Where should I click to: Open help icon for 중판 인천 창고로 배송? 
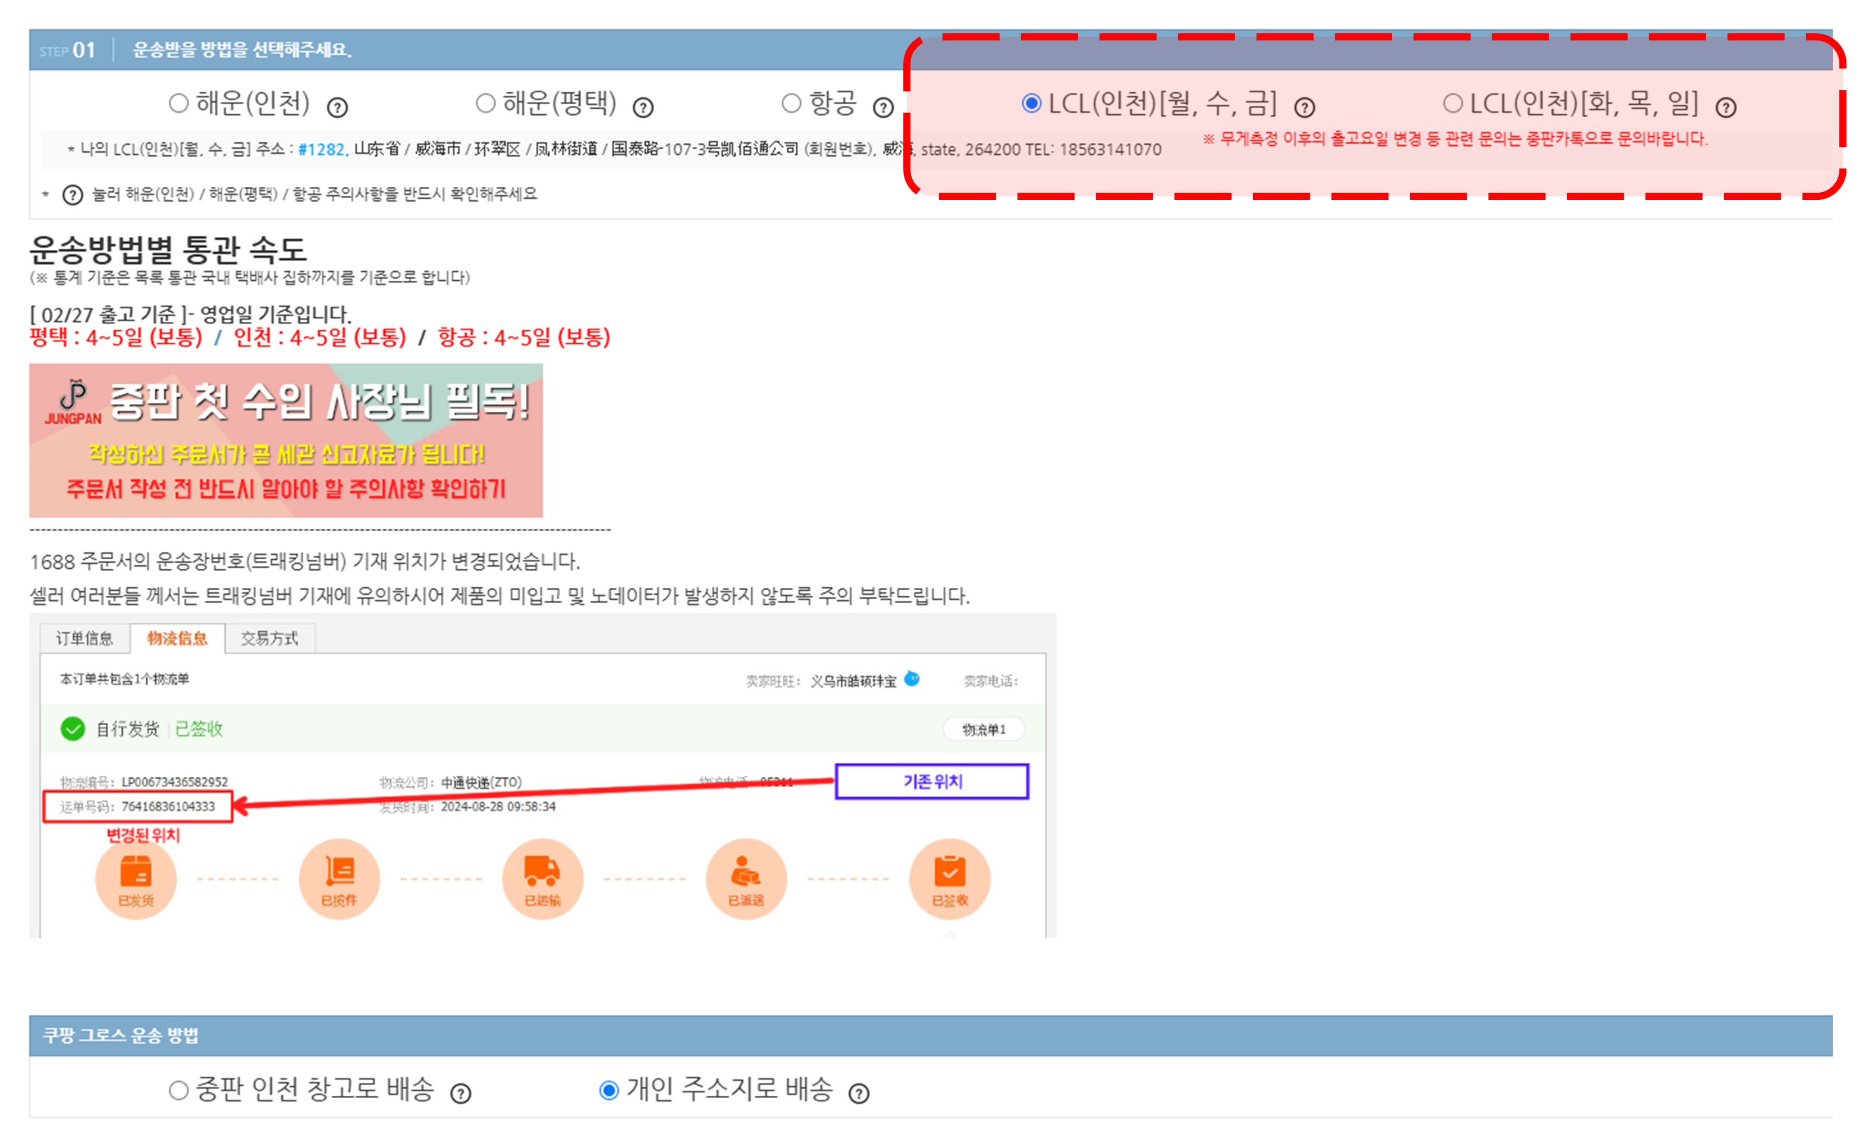click(460, 1093)
